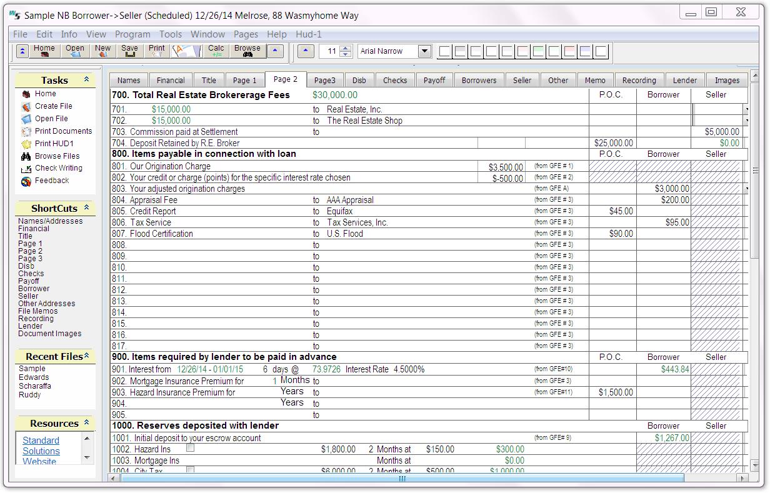The image size is (770, 493).
Task: Click the horizontal scrollbar below the form
Action: click(402, 479)
